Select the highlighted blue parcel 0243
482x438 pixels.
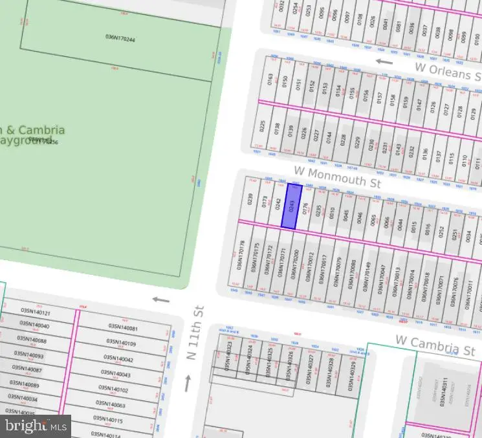tap(292, 206)
